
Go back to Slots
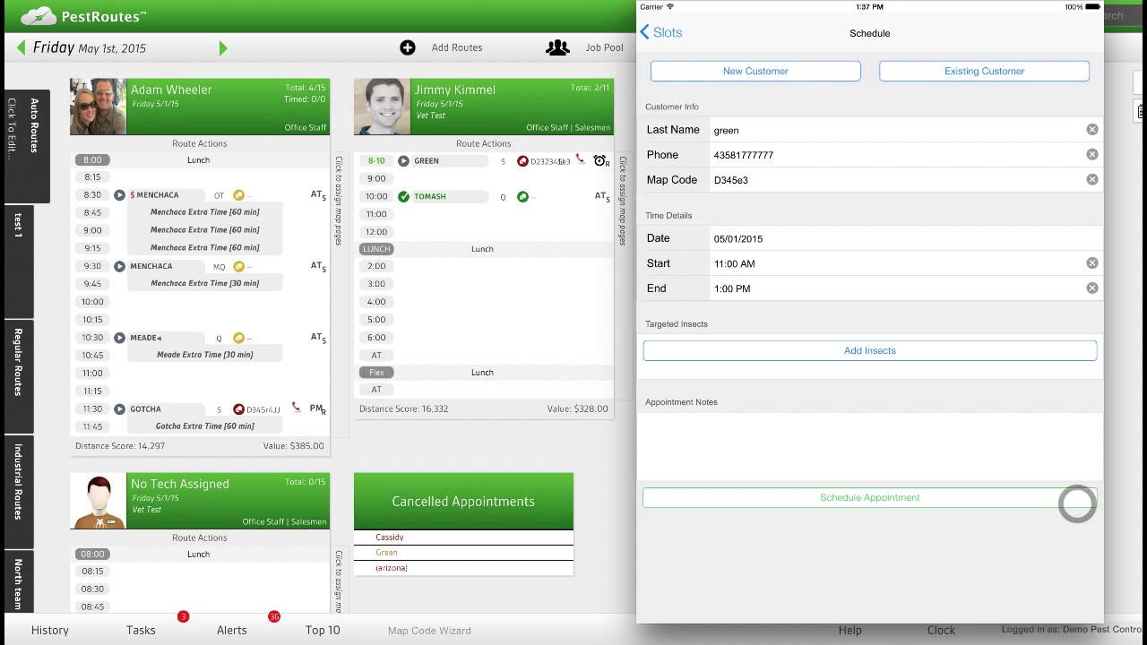coord(661,32)
